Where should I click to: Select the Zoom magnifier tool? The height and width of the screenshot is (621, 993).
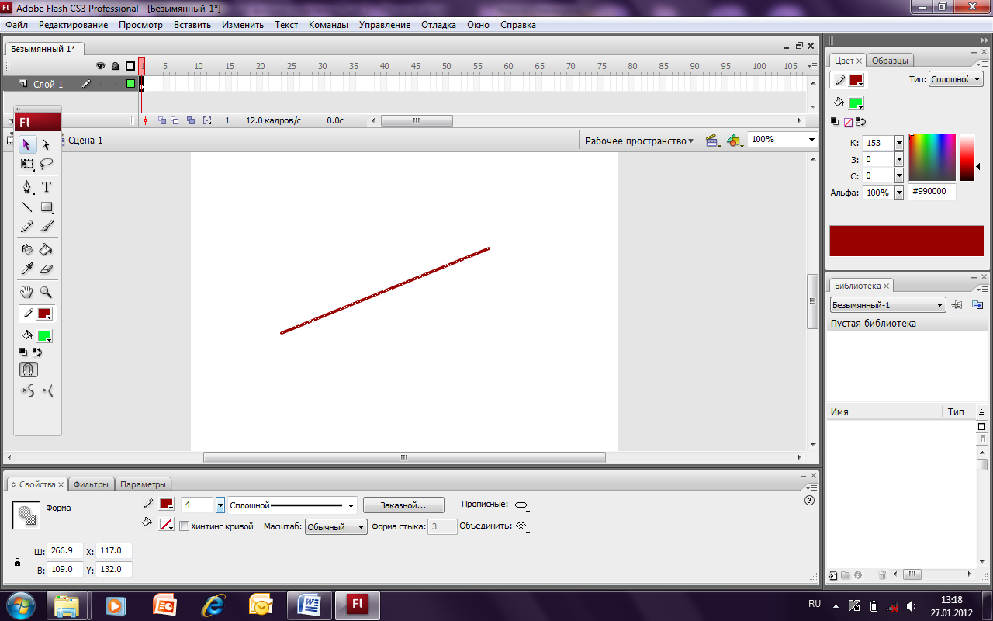47,293
